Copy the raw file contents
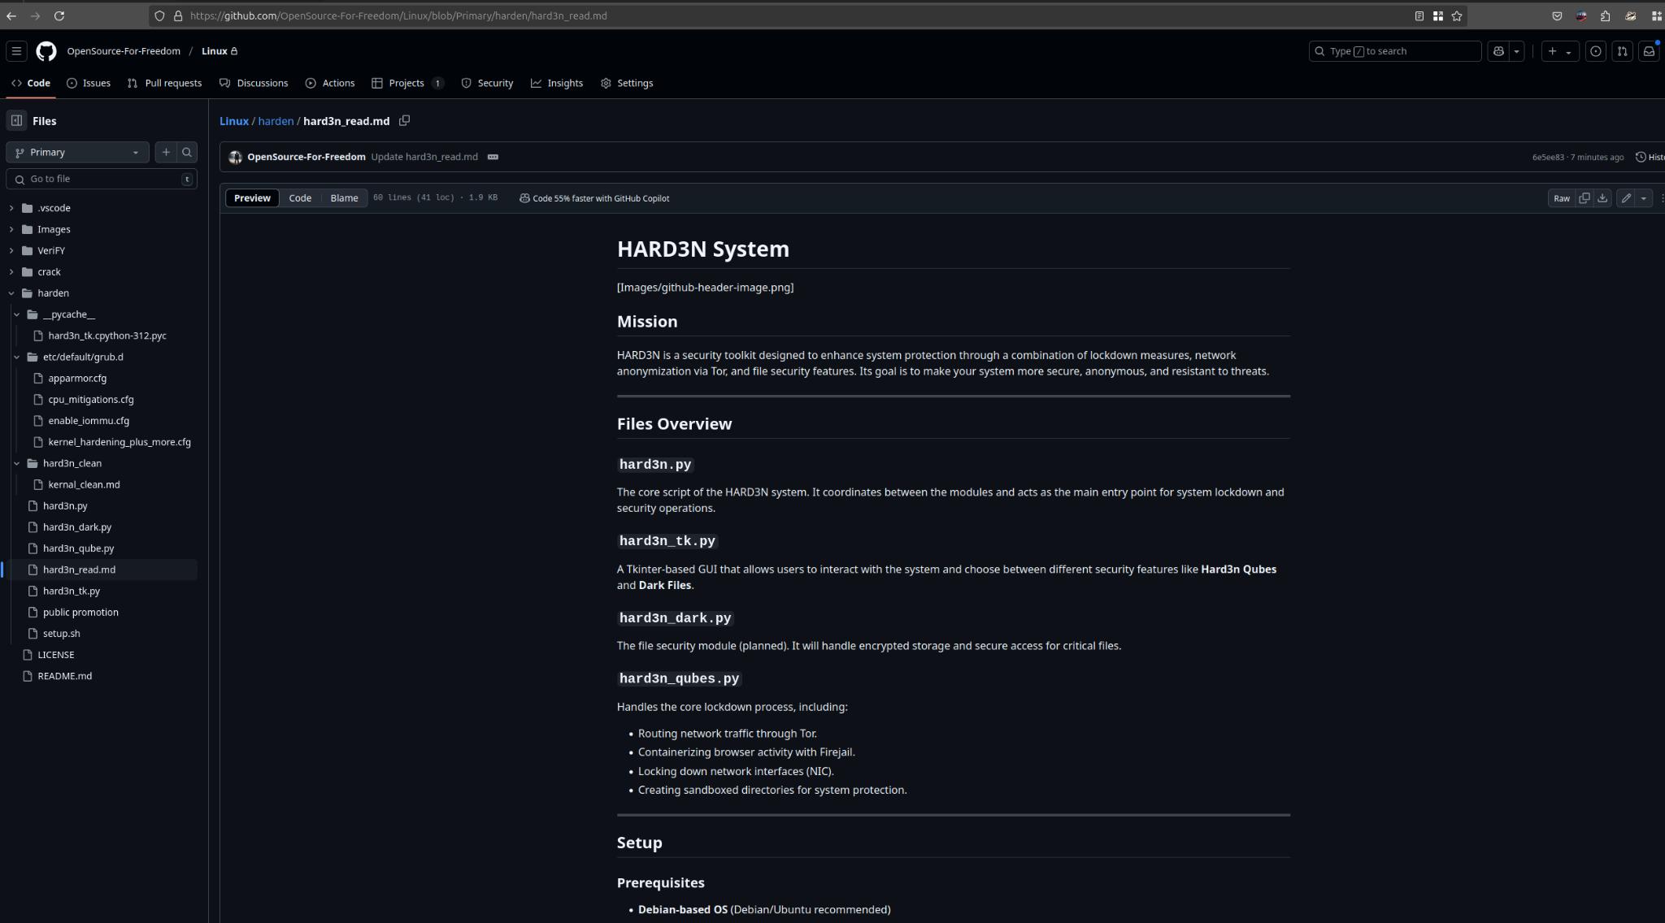 click(1583, 197)
